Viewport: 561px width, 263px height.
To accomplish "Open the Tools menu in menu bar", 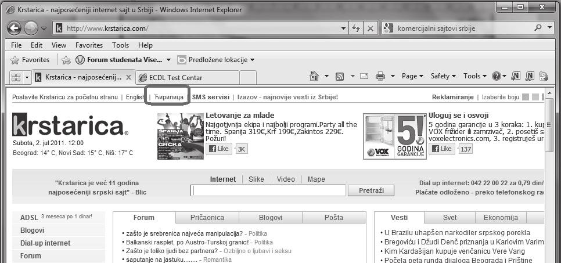I will pyautogui.click(x=120, y=45).
